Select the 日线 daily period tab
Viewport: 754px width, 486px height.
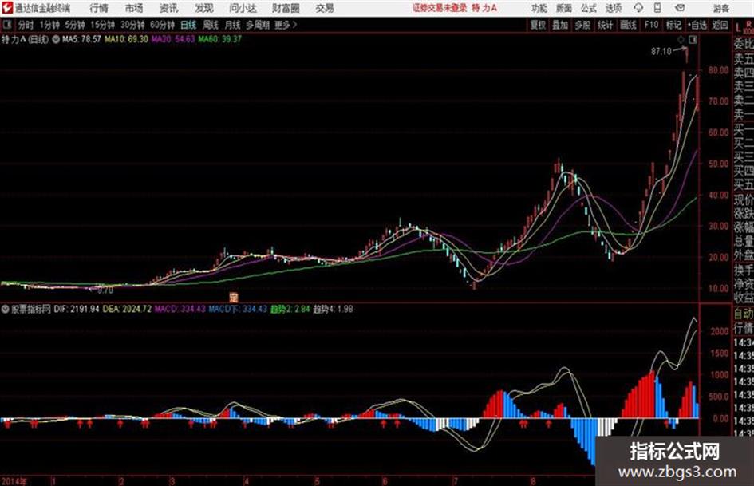click(188, 25)
